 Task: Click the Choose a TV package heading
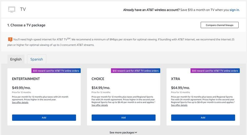[26, 25]
